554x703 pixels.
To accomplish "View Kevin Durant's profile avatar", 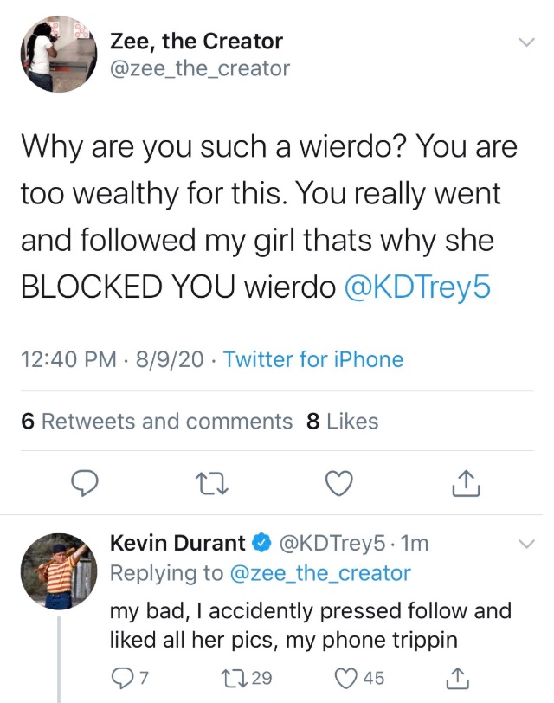I will (58, 568).
